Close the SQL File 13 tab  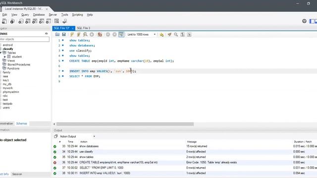click(72, 28)
